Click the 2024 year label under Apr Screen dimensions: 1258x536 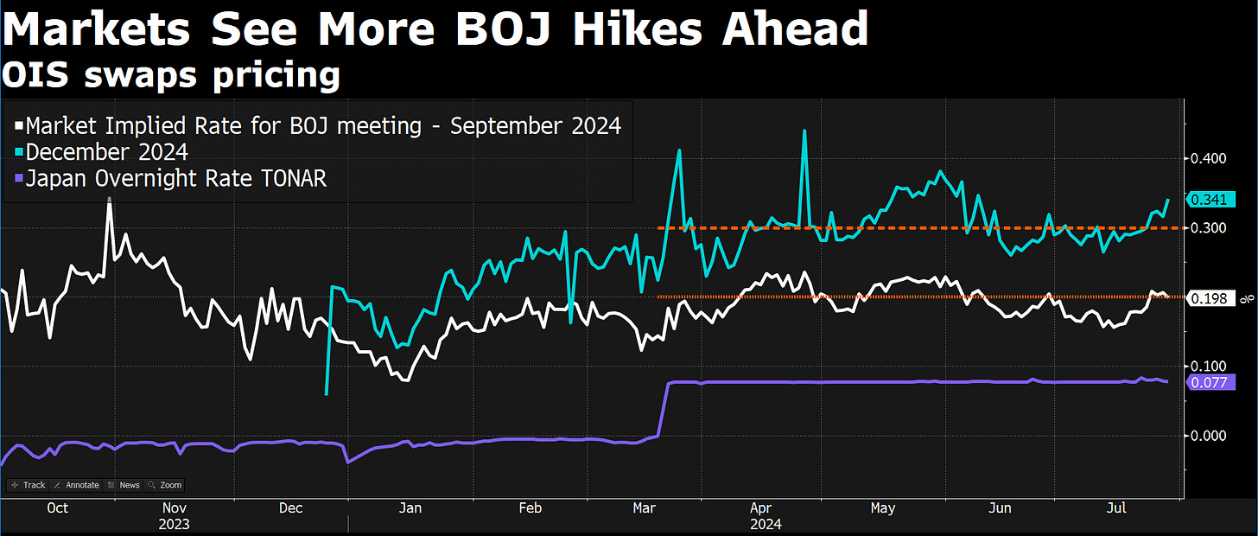point(765,524)
